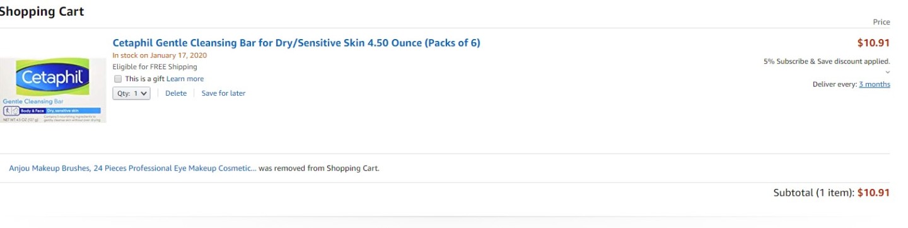Tick the 'This is a gift' checkbox
Viewport: 908px width, 228px height.
click(x=118, y=79)
